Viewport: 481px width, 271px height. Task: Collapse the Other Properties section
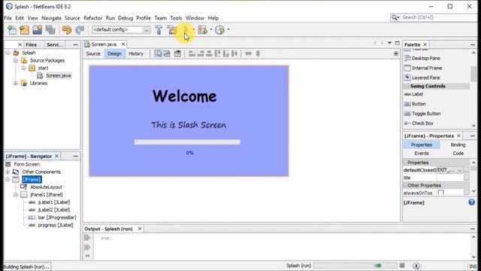point(405,185)
